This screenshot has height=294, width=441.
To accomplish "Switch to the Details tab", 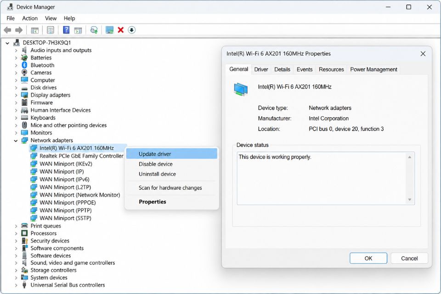I will [x=282, y=69].
